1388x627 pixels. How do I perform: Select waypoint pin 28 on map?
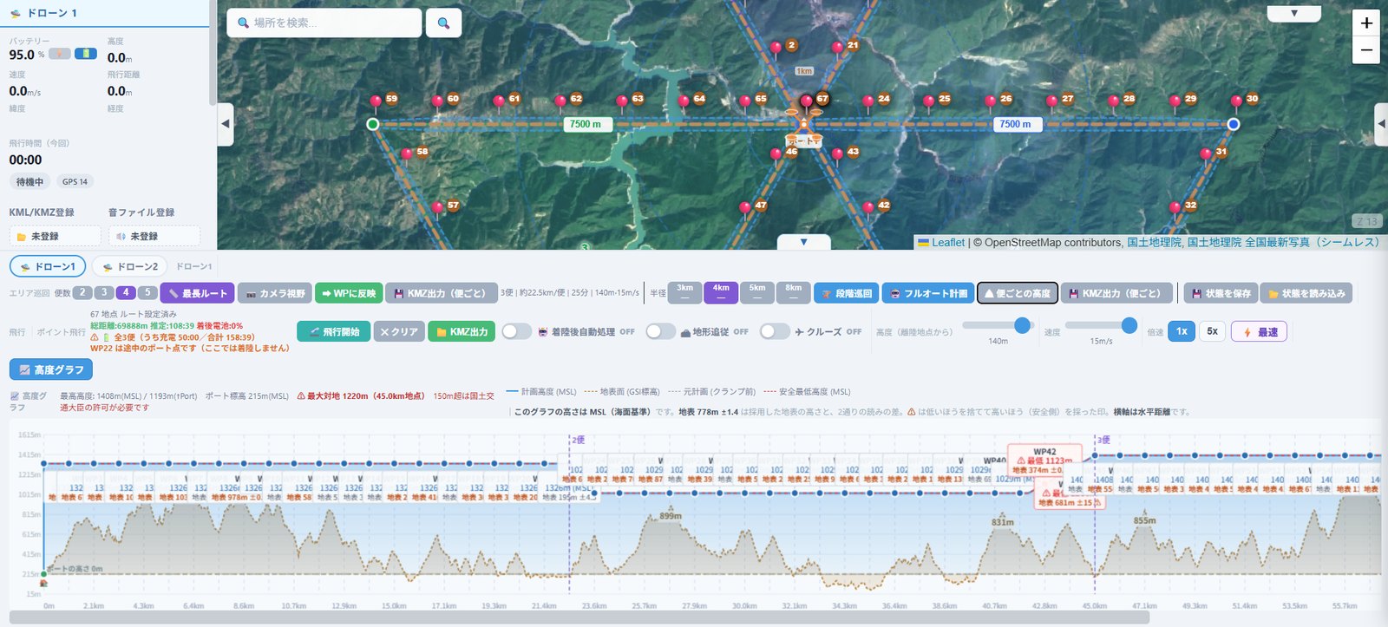click(x=1114, y=102)
